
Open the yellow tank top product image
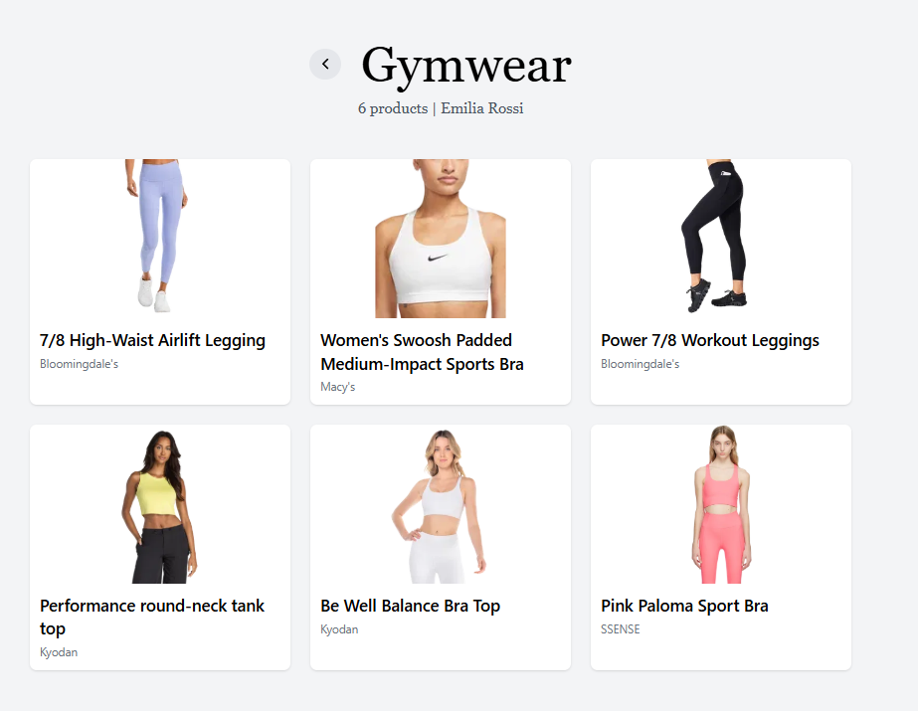(x=160, y=504)
